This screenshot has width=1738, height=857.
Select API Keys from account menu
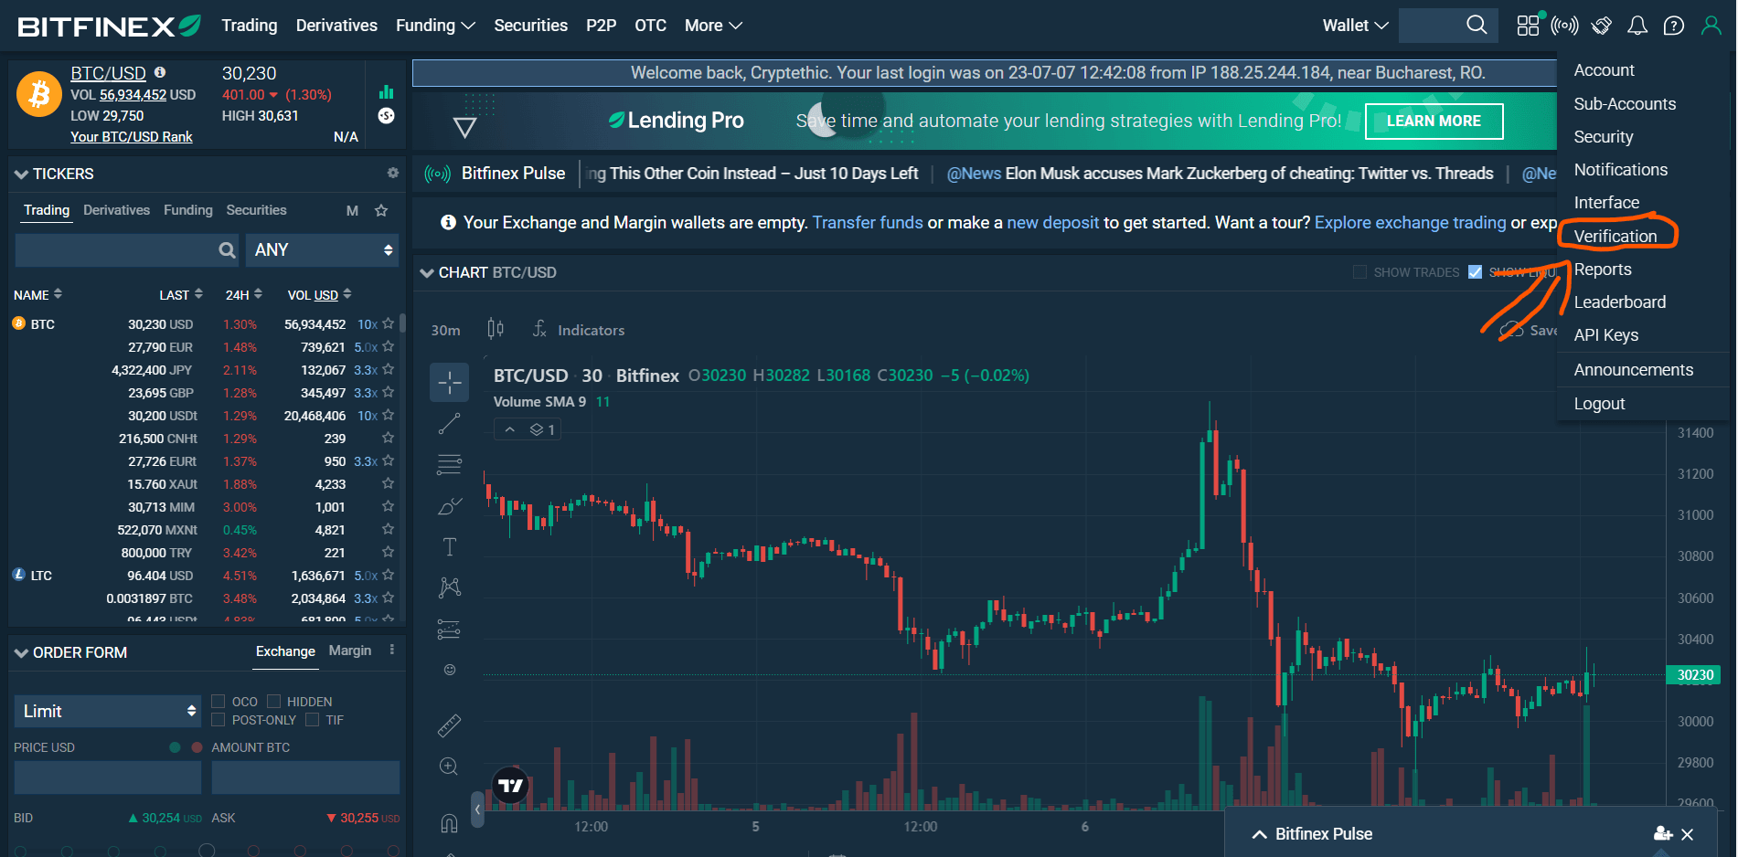click(1606, 335)
